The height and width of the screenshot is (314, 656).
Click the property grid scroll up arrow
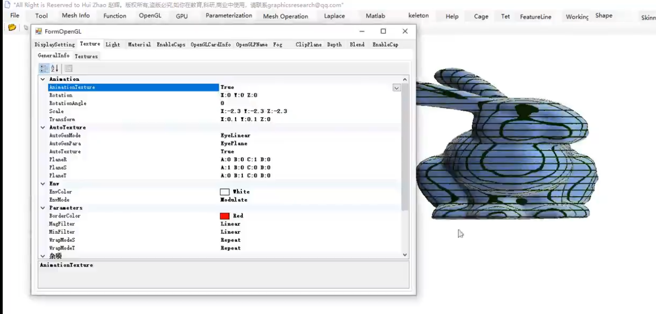(405, 79)
